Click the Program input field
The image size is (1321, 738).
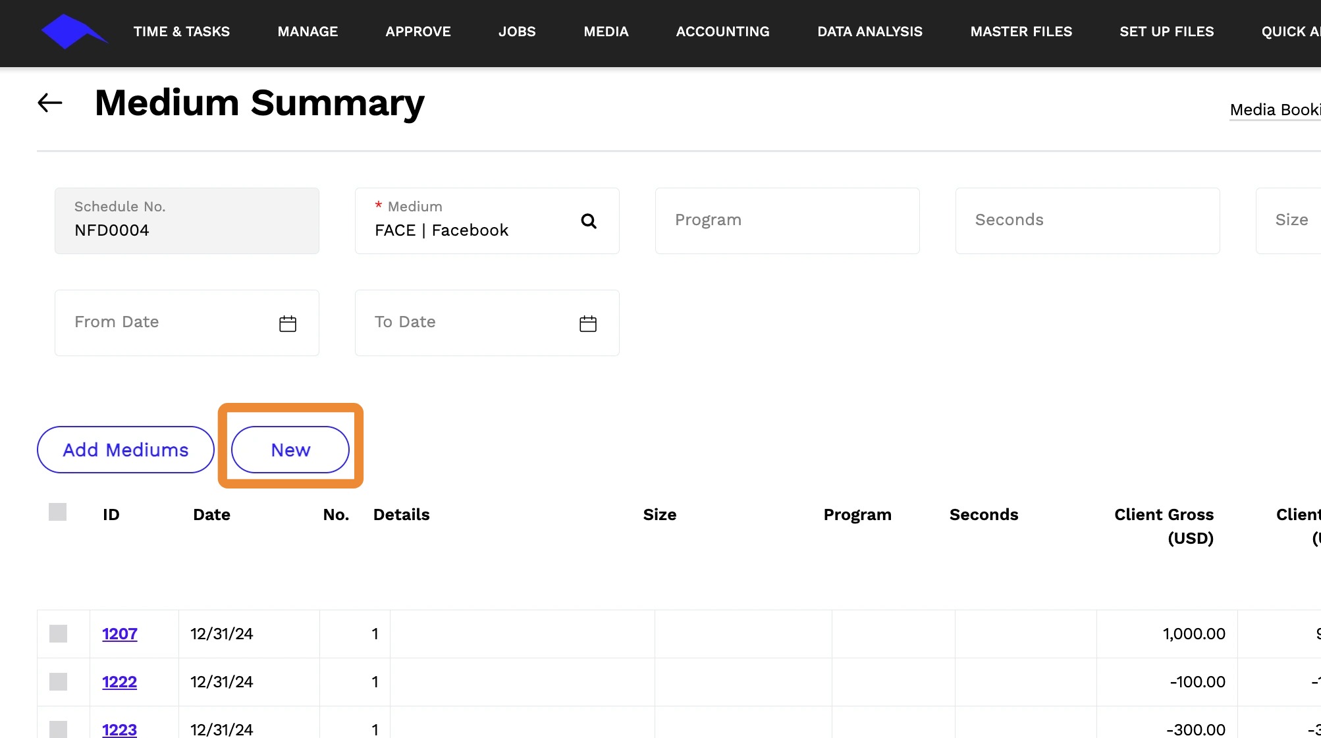tap(787, 221)
